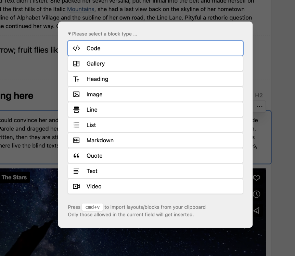Like the video with the heart icon

[256, 178]
